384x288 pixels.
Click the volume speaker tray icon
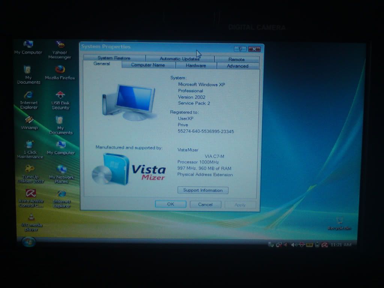294,245
